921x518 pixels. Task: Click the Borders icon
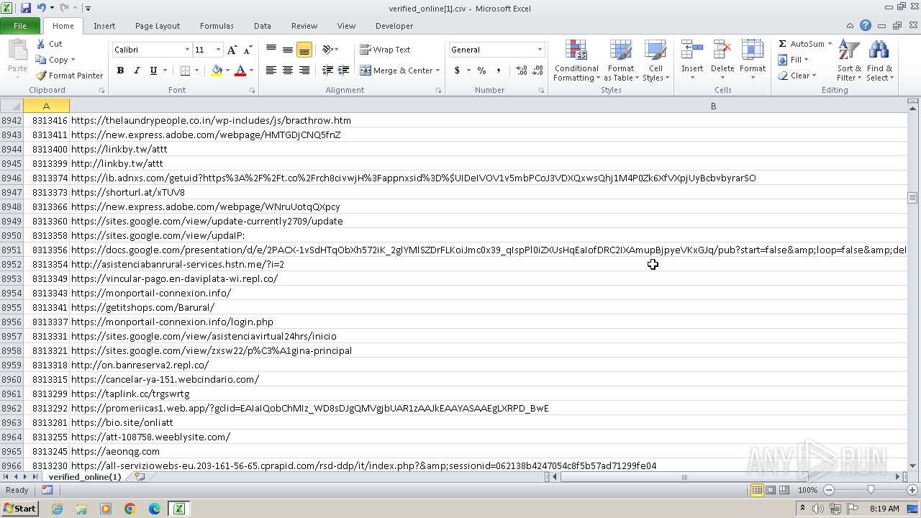click(186, 71)
